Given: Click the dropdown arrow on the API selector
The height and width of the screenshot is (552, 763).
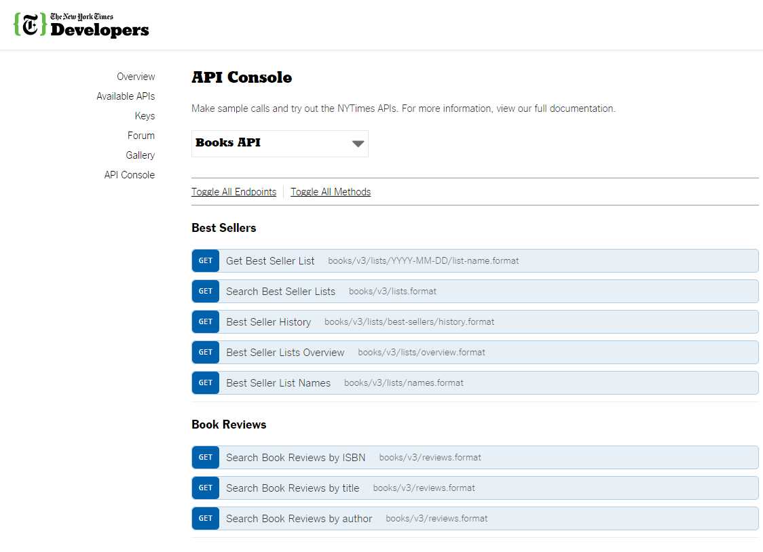Looking at the screenshot, I should 358,144.
